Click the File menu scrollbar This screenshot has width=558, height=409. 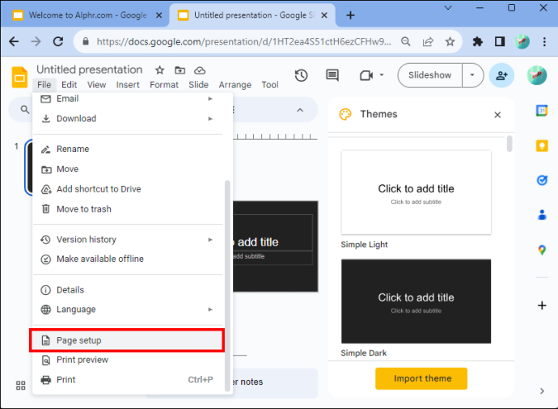pos(227,286)
